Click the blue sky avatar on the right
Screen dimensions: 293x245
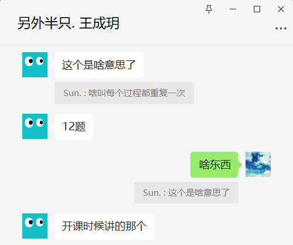tap(258, 165)
